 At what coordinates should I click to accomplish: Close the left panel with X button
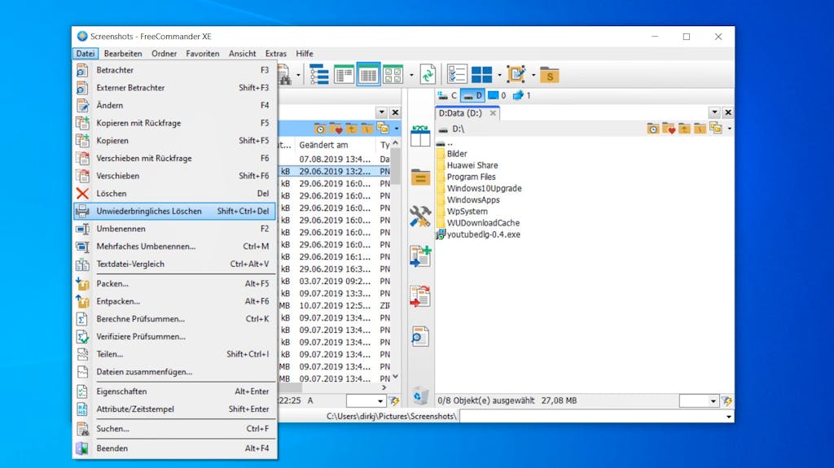(x=395, y=112)
